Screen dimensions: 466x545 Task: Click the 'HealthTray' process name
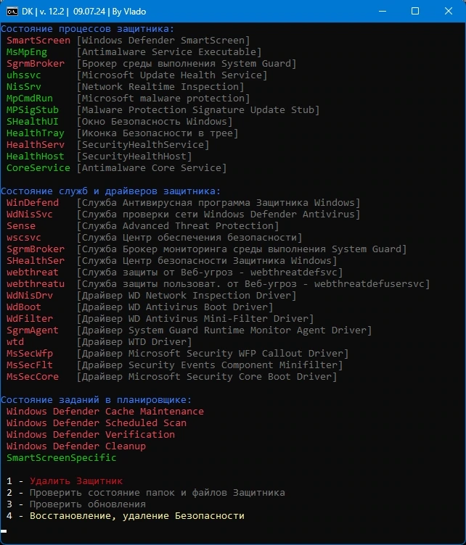pyautogui.click(x=36, y=133)
